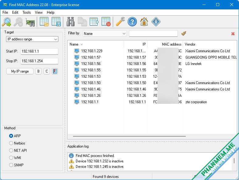Open settings with the wrench icon
The width and height of the screenshot is (239, 180).
120,22
